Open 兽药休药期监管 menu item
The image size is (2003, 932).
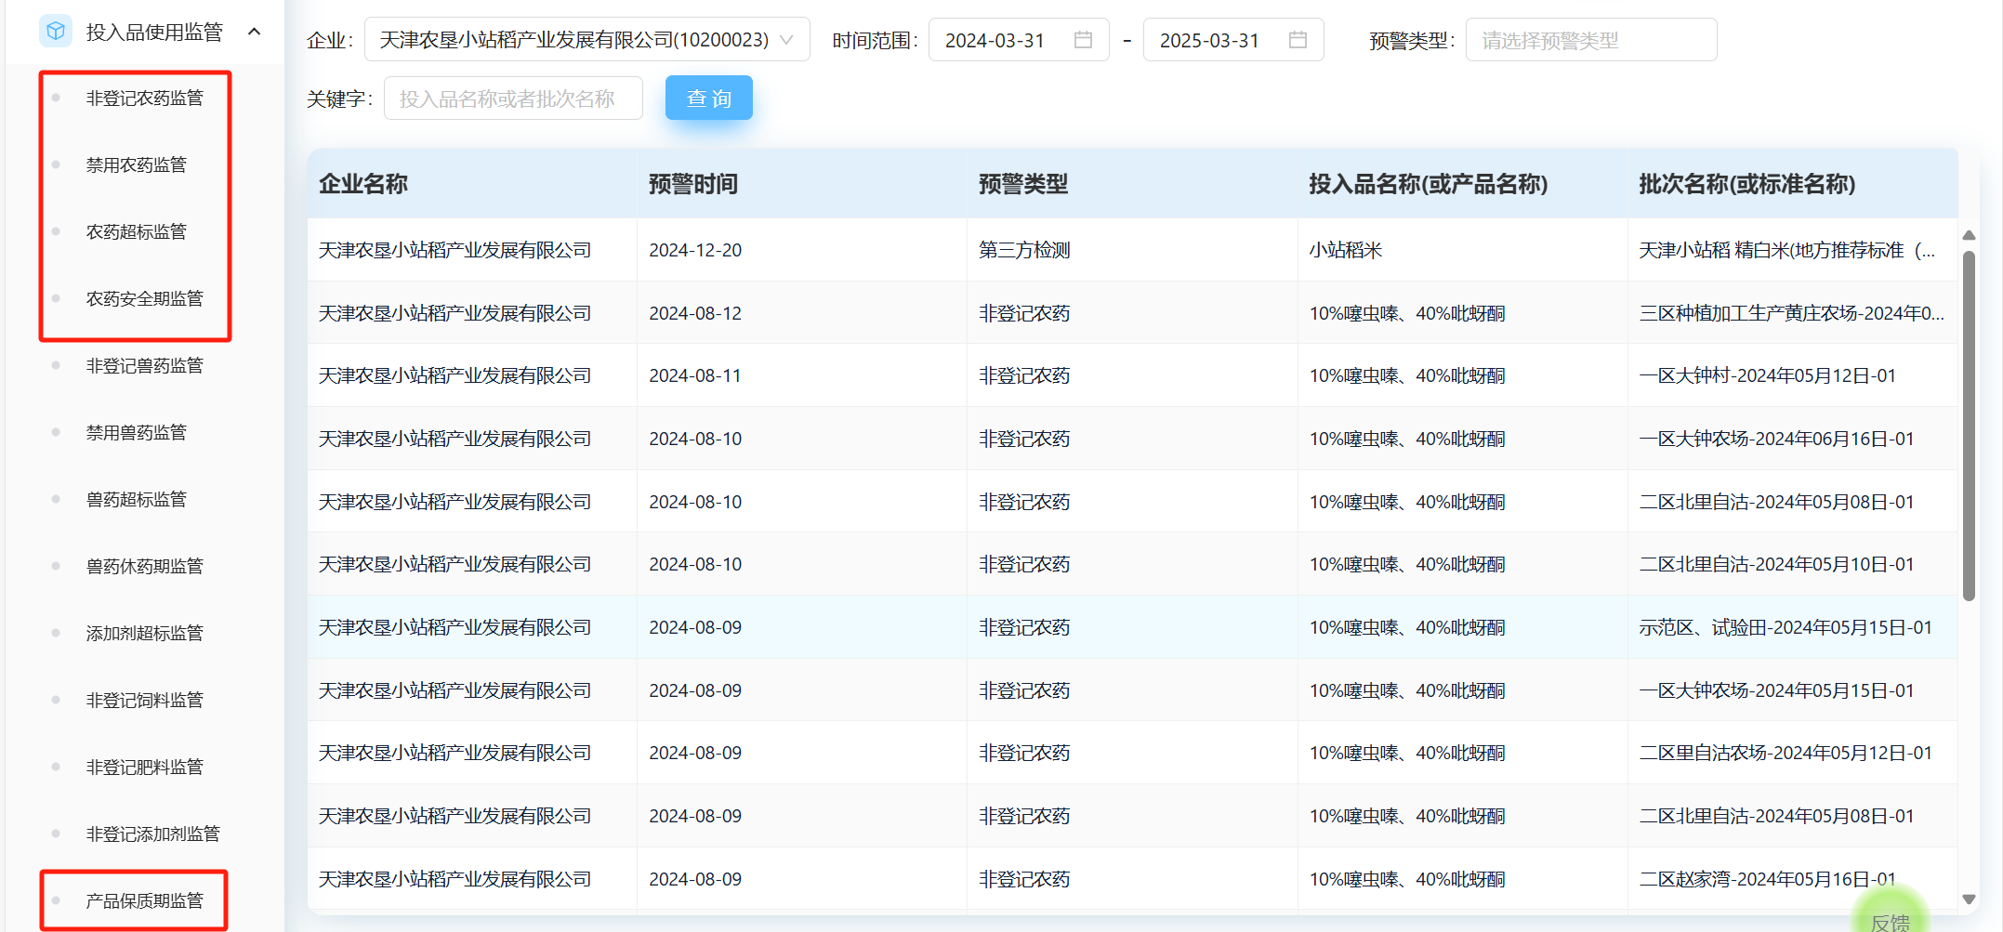[x=144, y=566]
